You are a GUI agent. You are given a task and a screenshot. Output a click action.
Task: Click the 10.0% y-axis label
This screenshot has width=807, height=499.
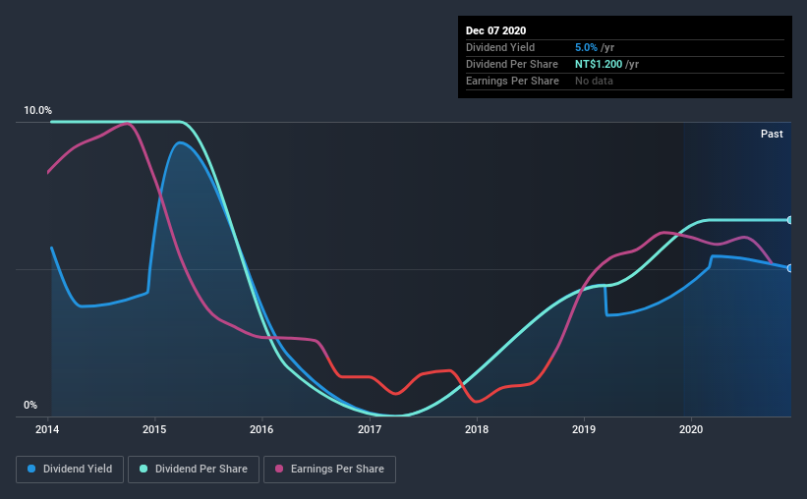pyautogui.click(x=37, y=111)
